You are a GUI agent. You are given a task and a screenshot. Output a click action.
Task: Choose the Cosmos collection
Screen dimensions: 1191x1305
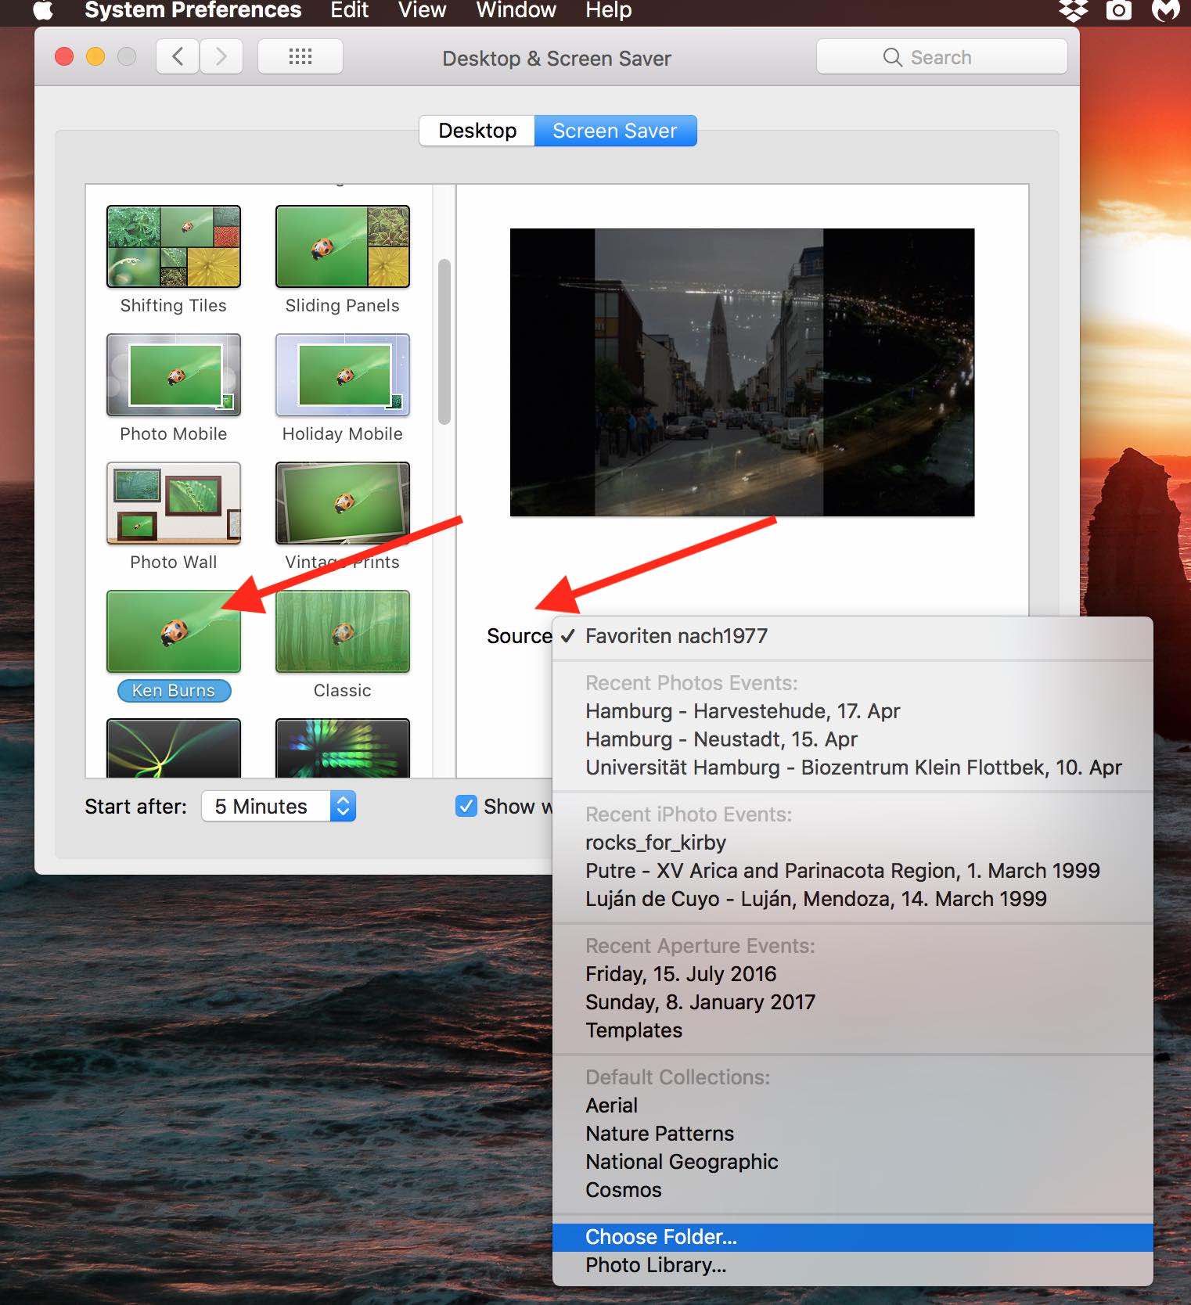point(852,1190)
